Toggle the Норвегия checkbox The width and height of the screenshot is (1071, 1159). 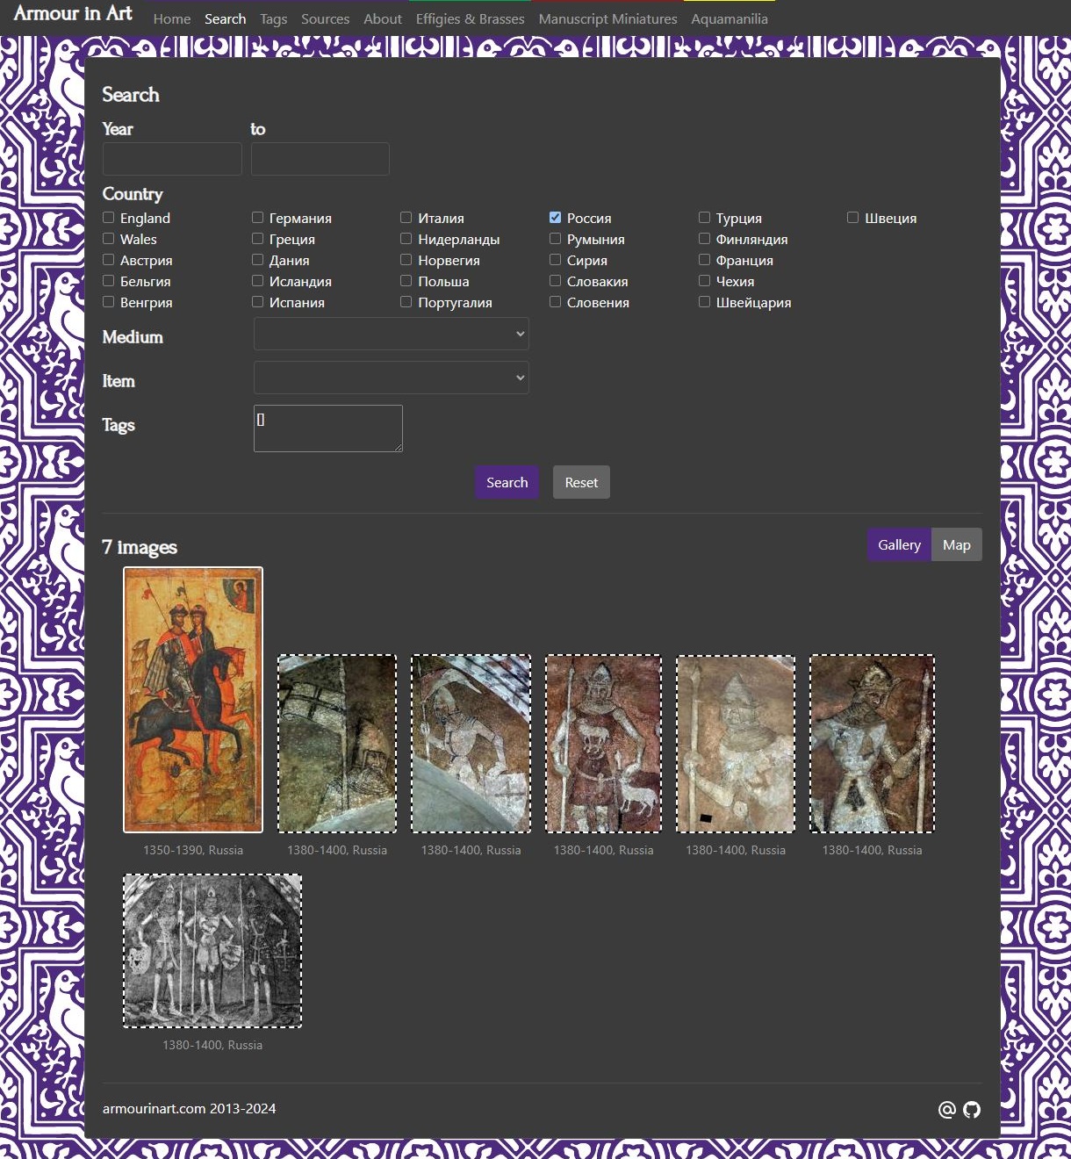(x=406, y=260)
